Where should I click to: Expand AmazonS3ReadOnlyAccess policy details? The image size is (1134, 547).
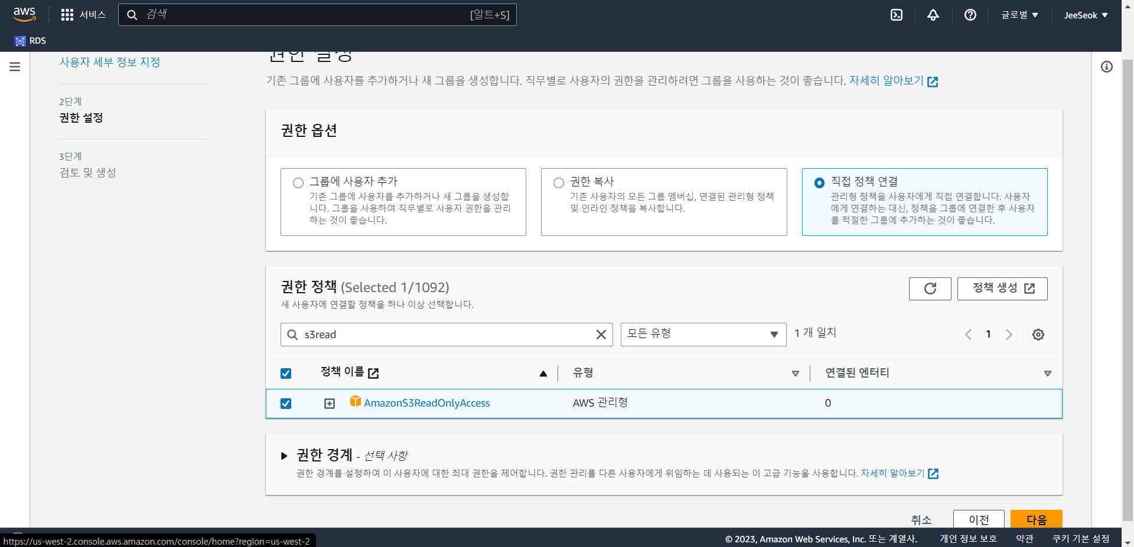tap(330, 404)
